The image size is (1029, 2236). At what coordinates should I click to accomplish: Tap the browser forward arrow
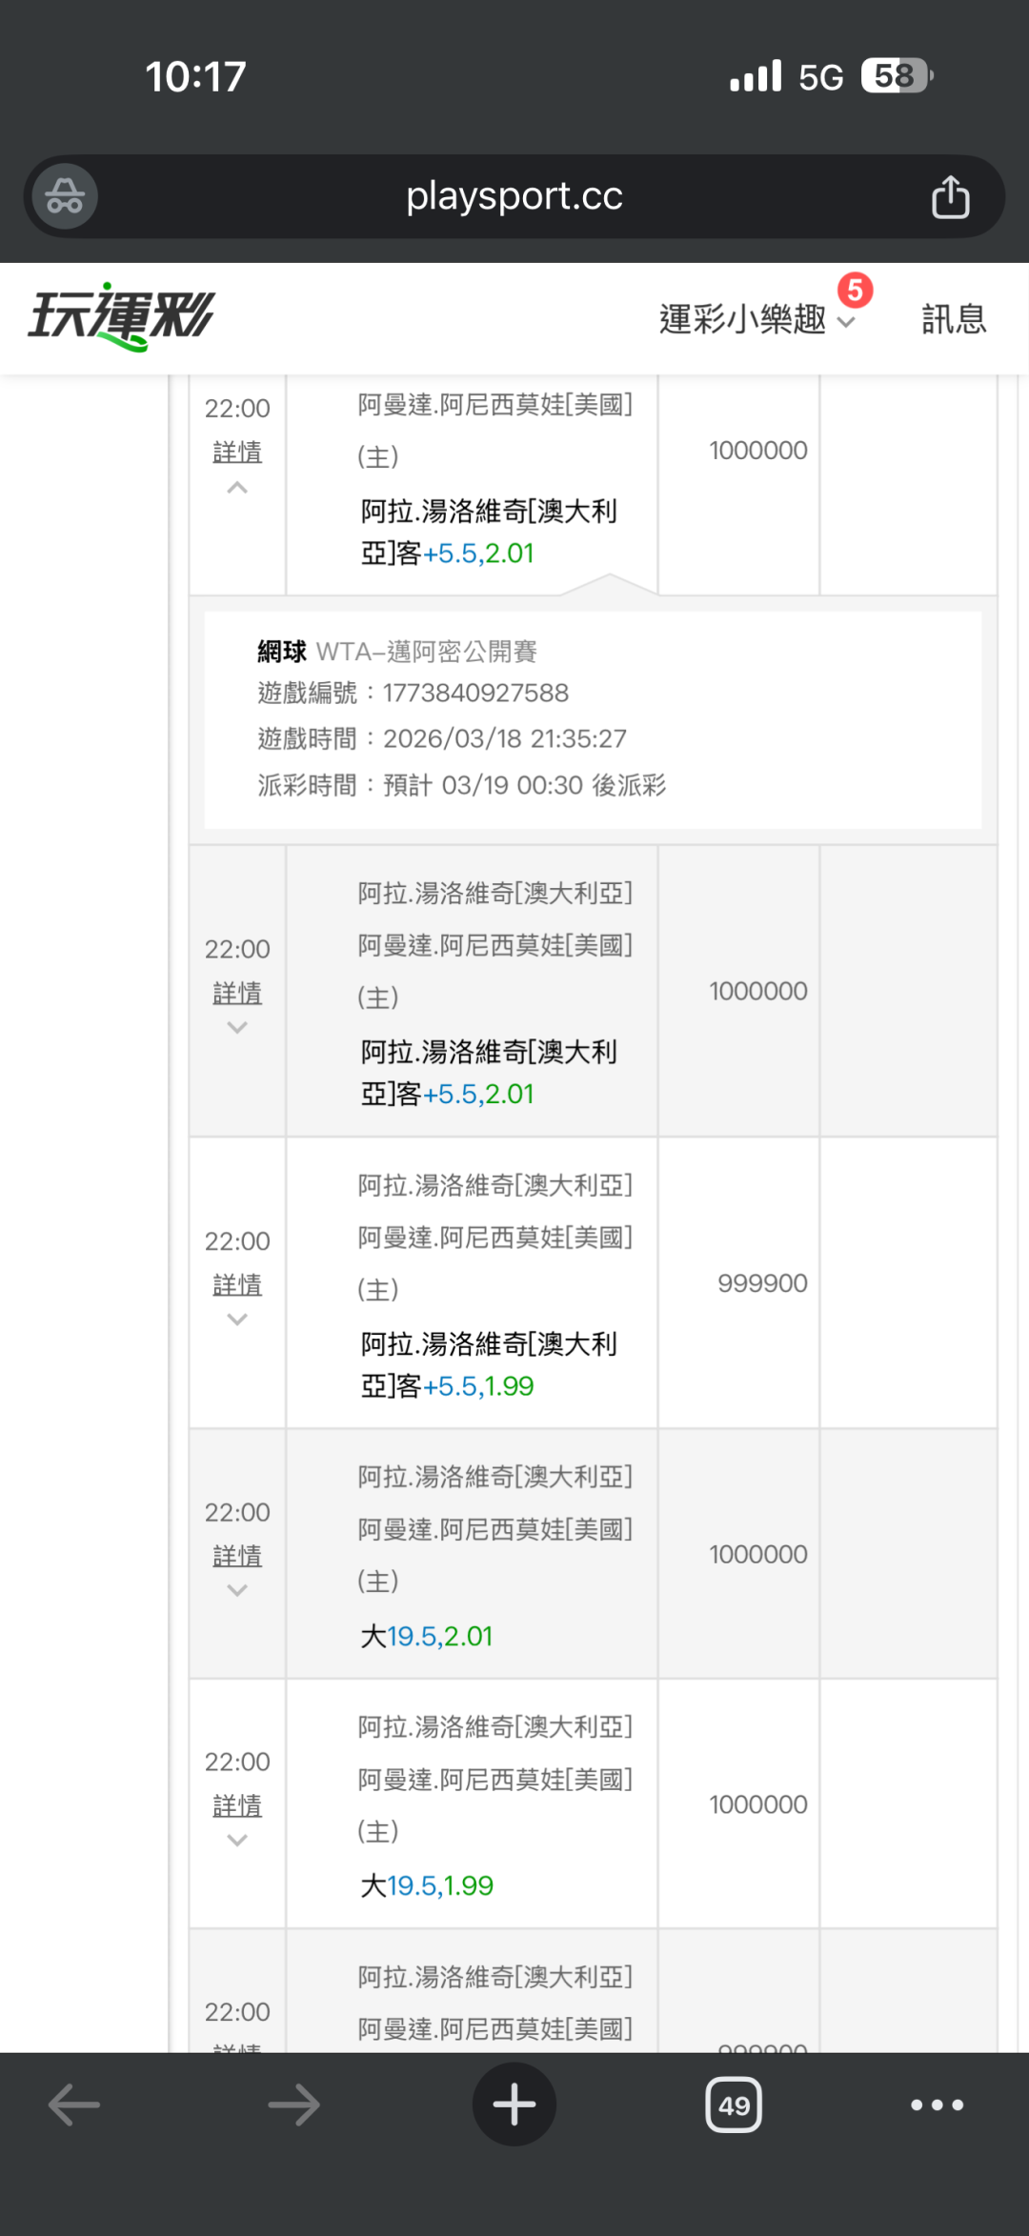coord(293,2105)
